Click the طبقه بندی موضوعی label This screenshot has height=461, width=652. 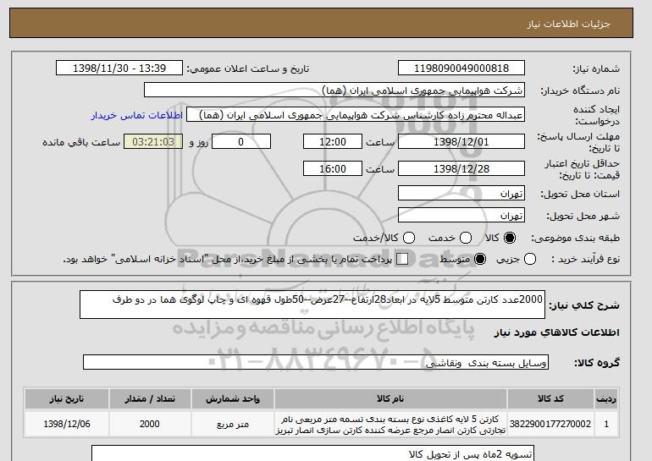pos(576,238)
